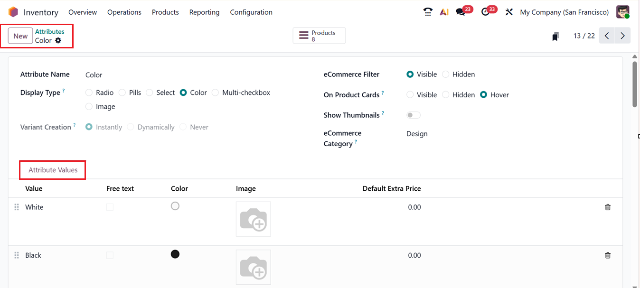Open the Products smart button showing 8

coord(319,35)
